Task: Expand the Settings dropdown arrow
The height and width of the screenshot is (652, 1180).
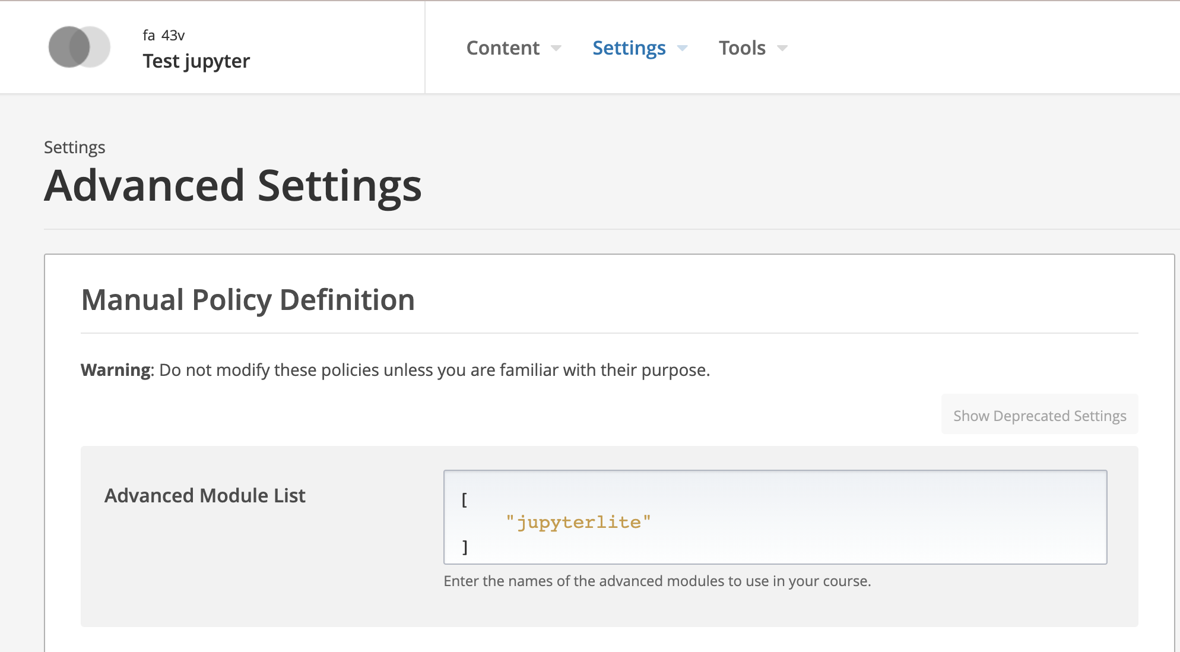Action: pyautogui.click(x=683, y=48)
